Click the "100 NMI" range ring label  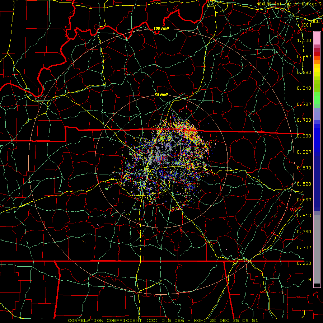point(161,28)
